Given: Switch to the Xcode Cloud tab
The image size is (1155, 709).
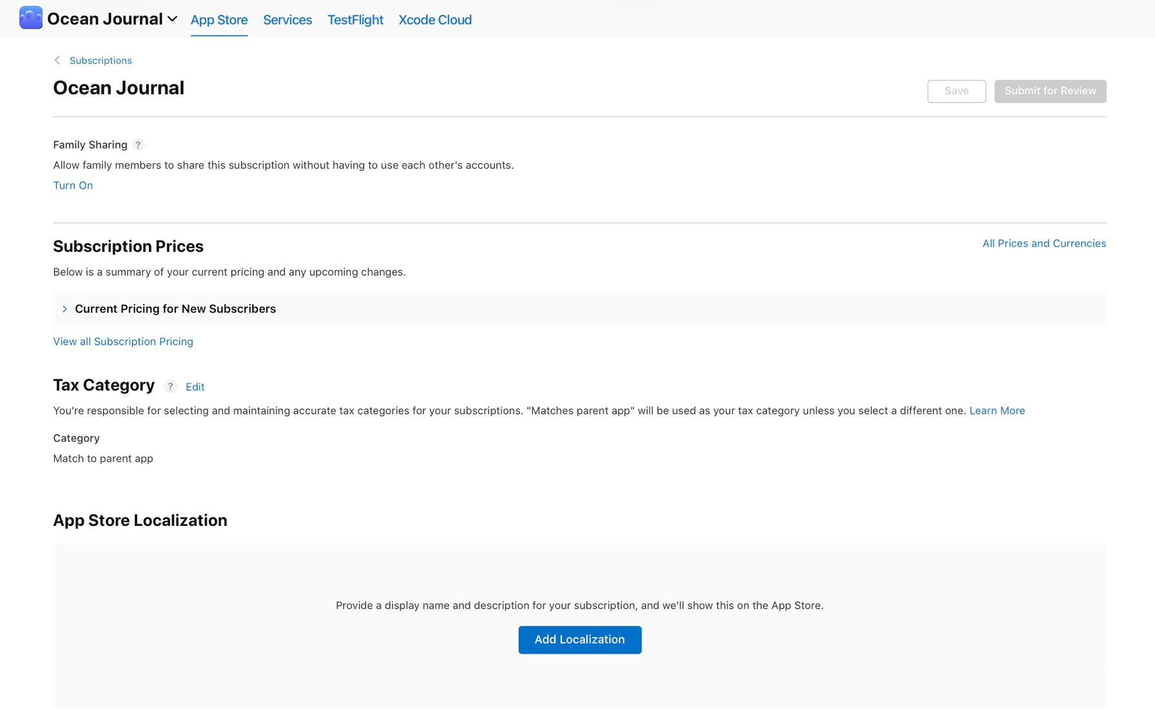Looking at the screenshot, I should click(x=434, y=20).
